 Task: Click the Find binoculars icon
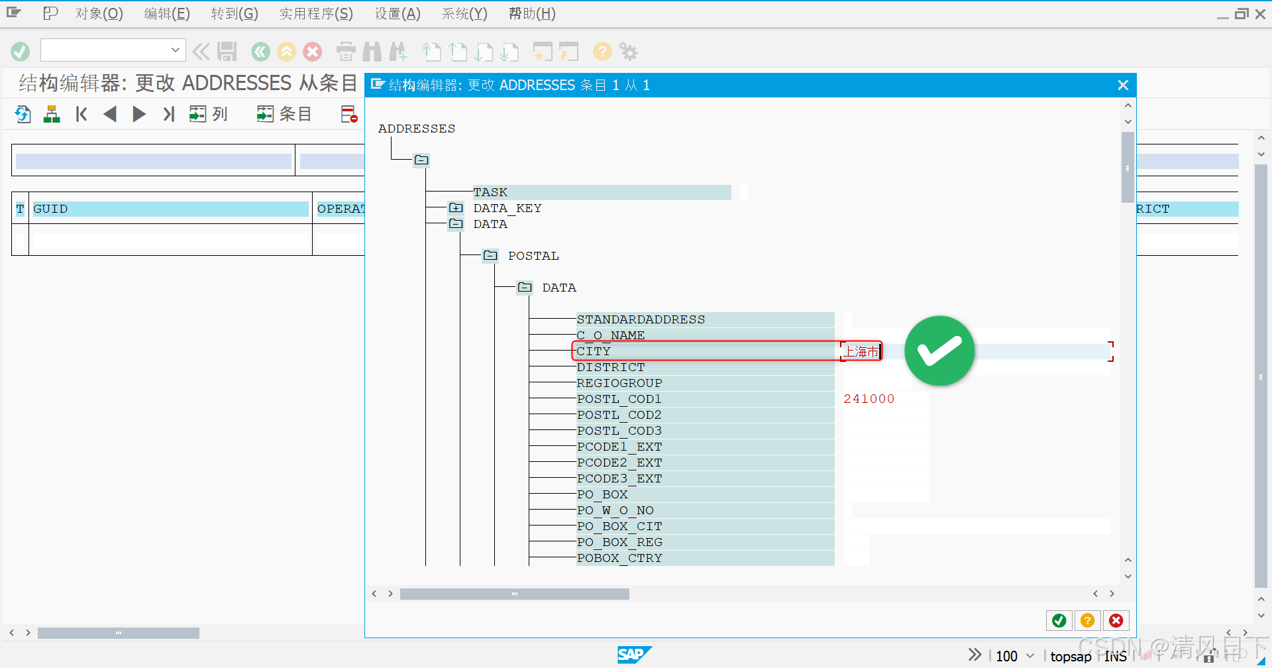click(x=372, y=51)
